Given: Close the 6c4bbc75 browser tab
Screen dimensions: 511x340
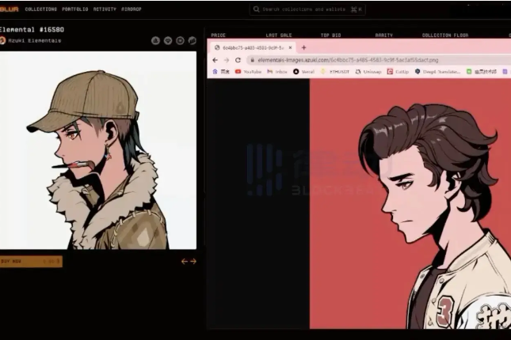Looking at the screenshot, I should (x=290, y=47).
